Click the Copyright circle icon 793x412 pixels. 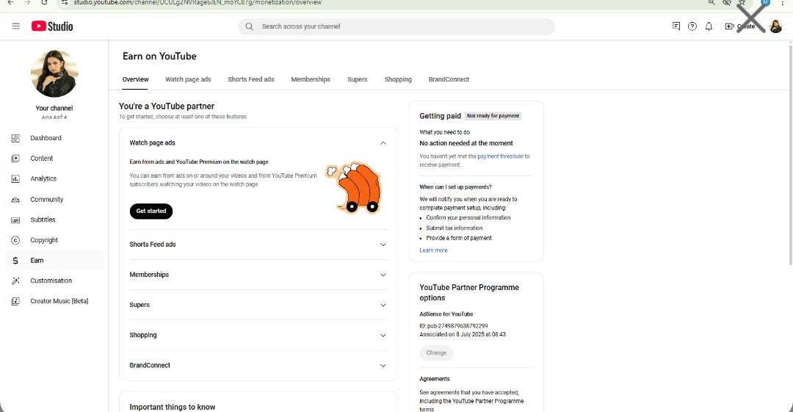(15, 240)
